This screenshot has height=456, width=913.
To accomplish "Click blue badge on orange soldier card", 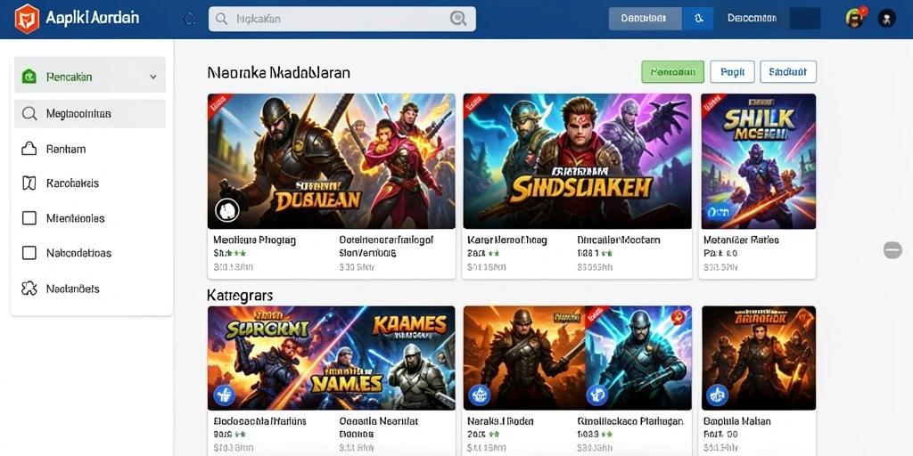I will pos(480,395).
